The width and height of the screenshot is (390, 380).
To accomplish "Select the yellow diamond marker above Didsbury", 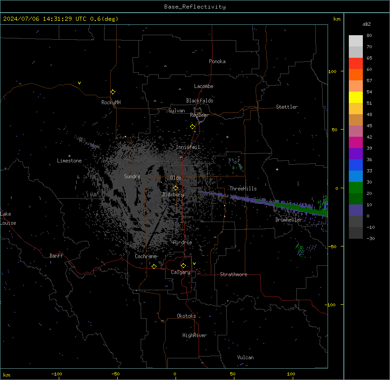I will click(176, 188).
